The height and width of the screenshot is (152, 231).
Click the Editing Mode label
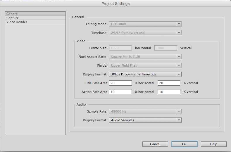click(96, 24)
